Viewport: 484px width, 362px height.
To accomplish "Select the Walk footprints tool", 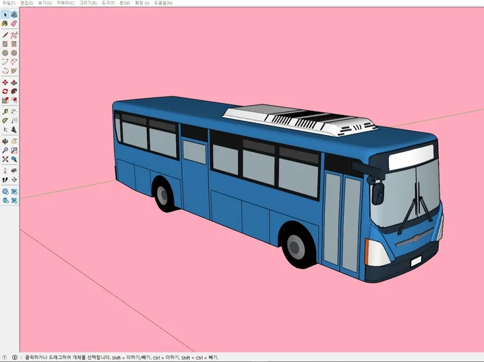I will 5,180.
